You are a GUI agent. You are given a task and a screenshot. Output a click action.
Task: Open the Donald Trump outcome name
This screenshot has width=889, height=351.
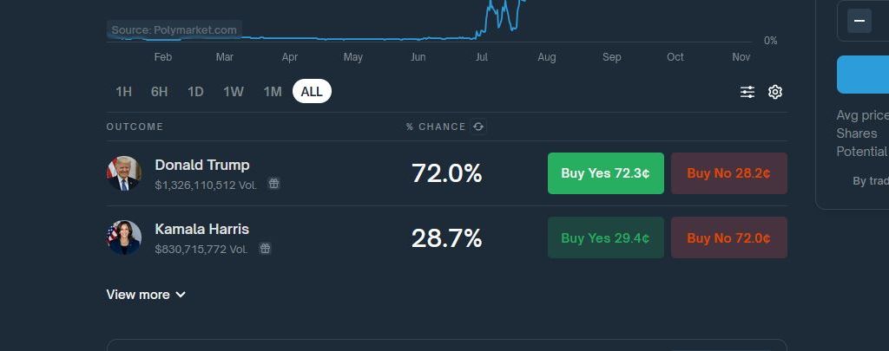pyautogui.click(x=201, y=165)
